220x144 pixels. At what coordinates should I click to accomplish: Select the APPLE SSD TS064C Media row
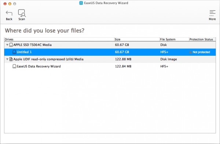110,45
